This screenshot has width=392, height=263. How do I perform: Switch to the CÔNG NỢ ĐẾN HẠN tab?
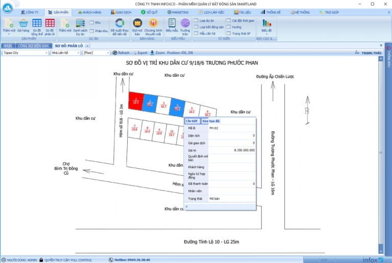(x=34, y=46)
